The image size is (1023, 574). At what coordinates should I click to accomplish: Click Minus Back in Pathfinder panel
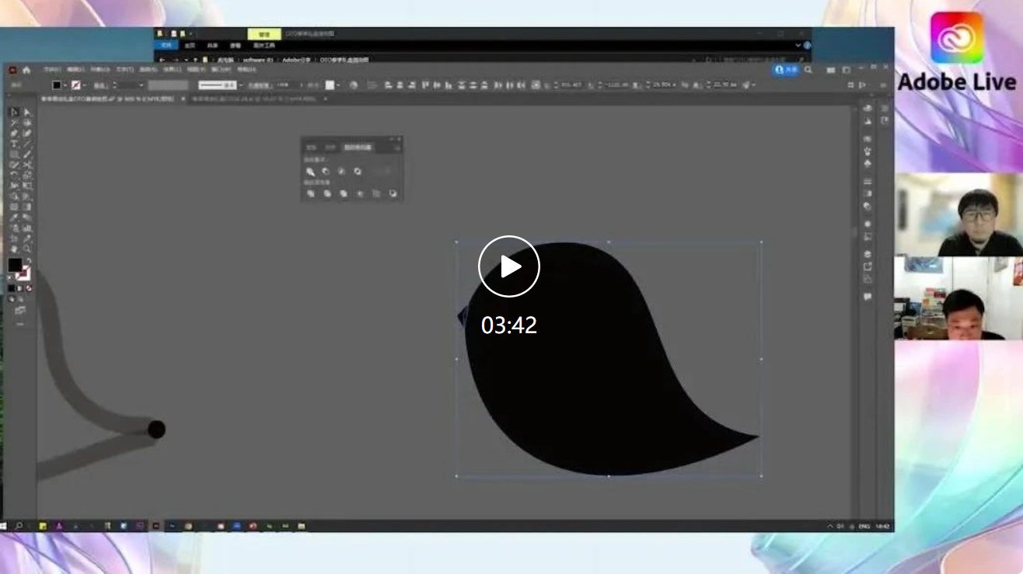[x=393, y=193]
